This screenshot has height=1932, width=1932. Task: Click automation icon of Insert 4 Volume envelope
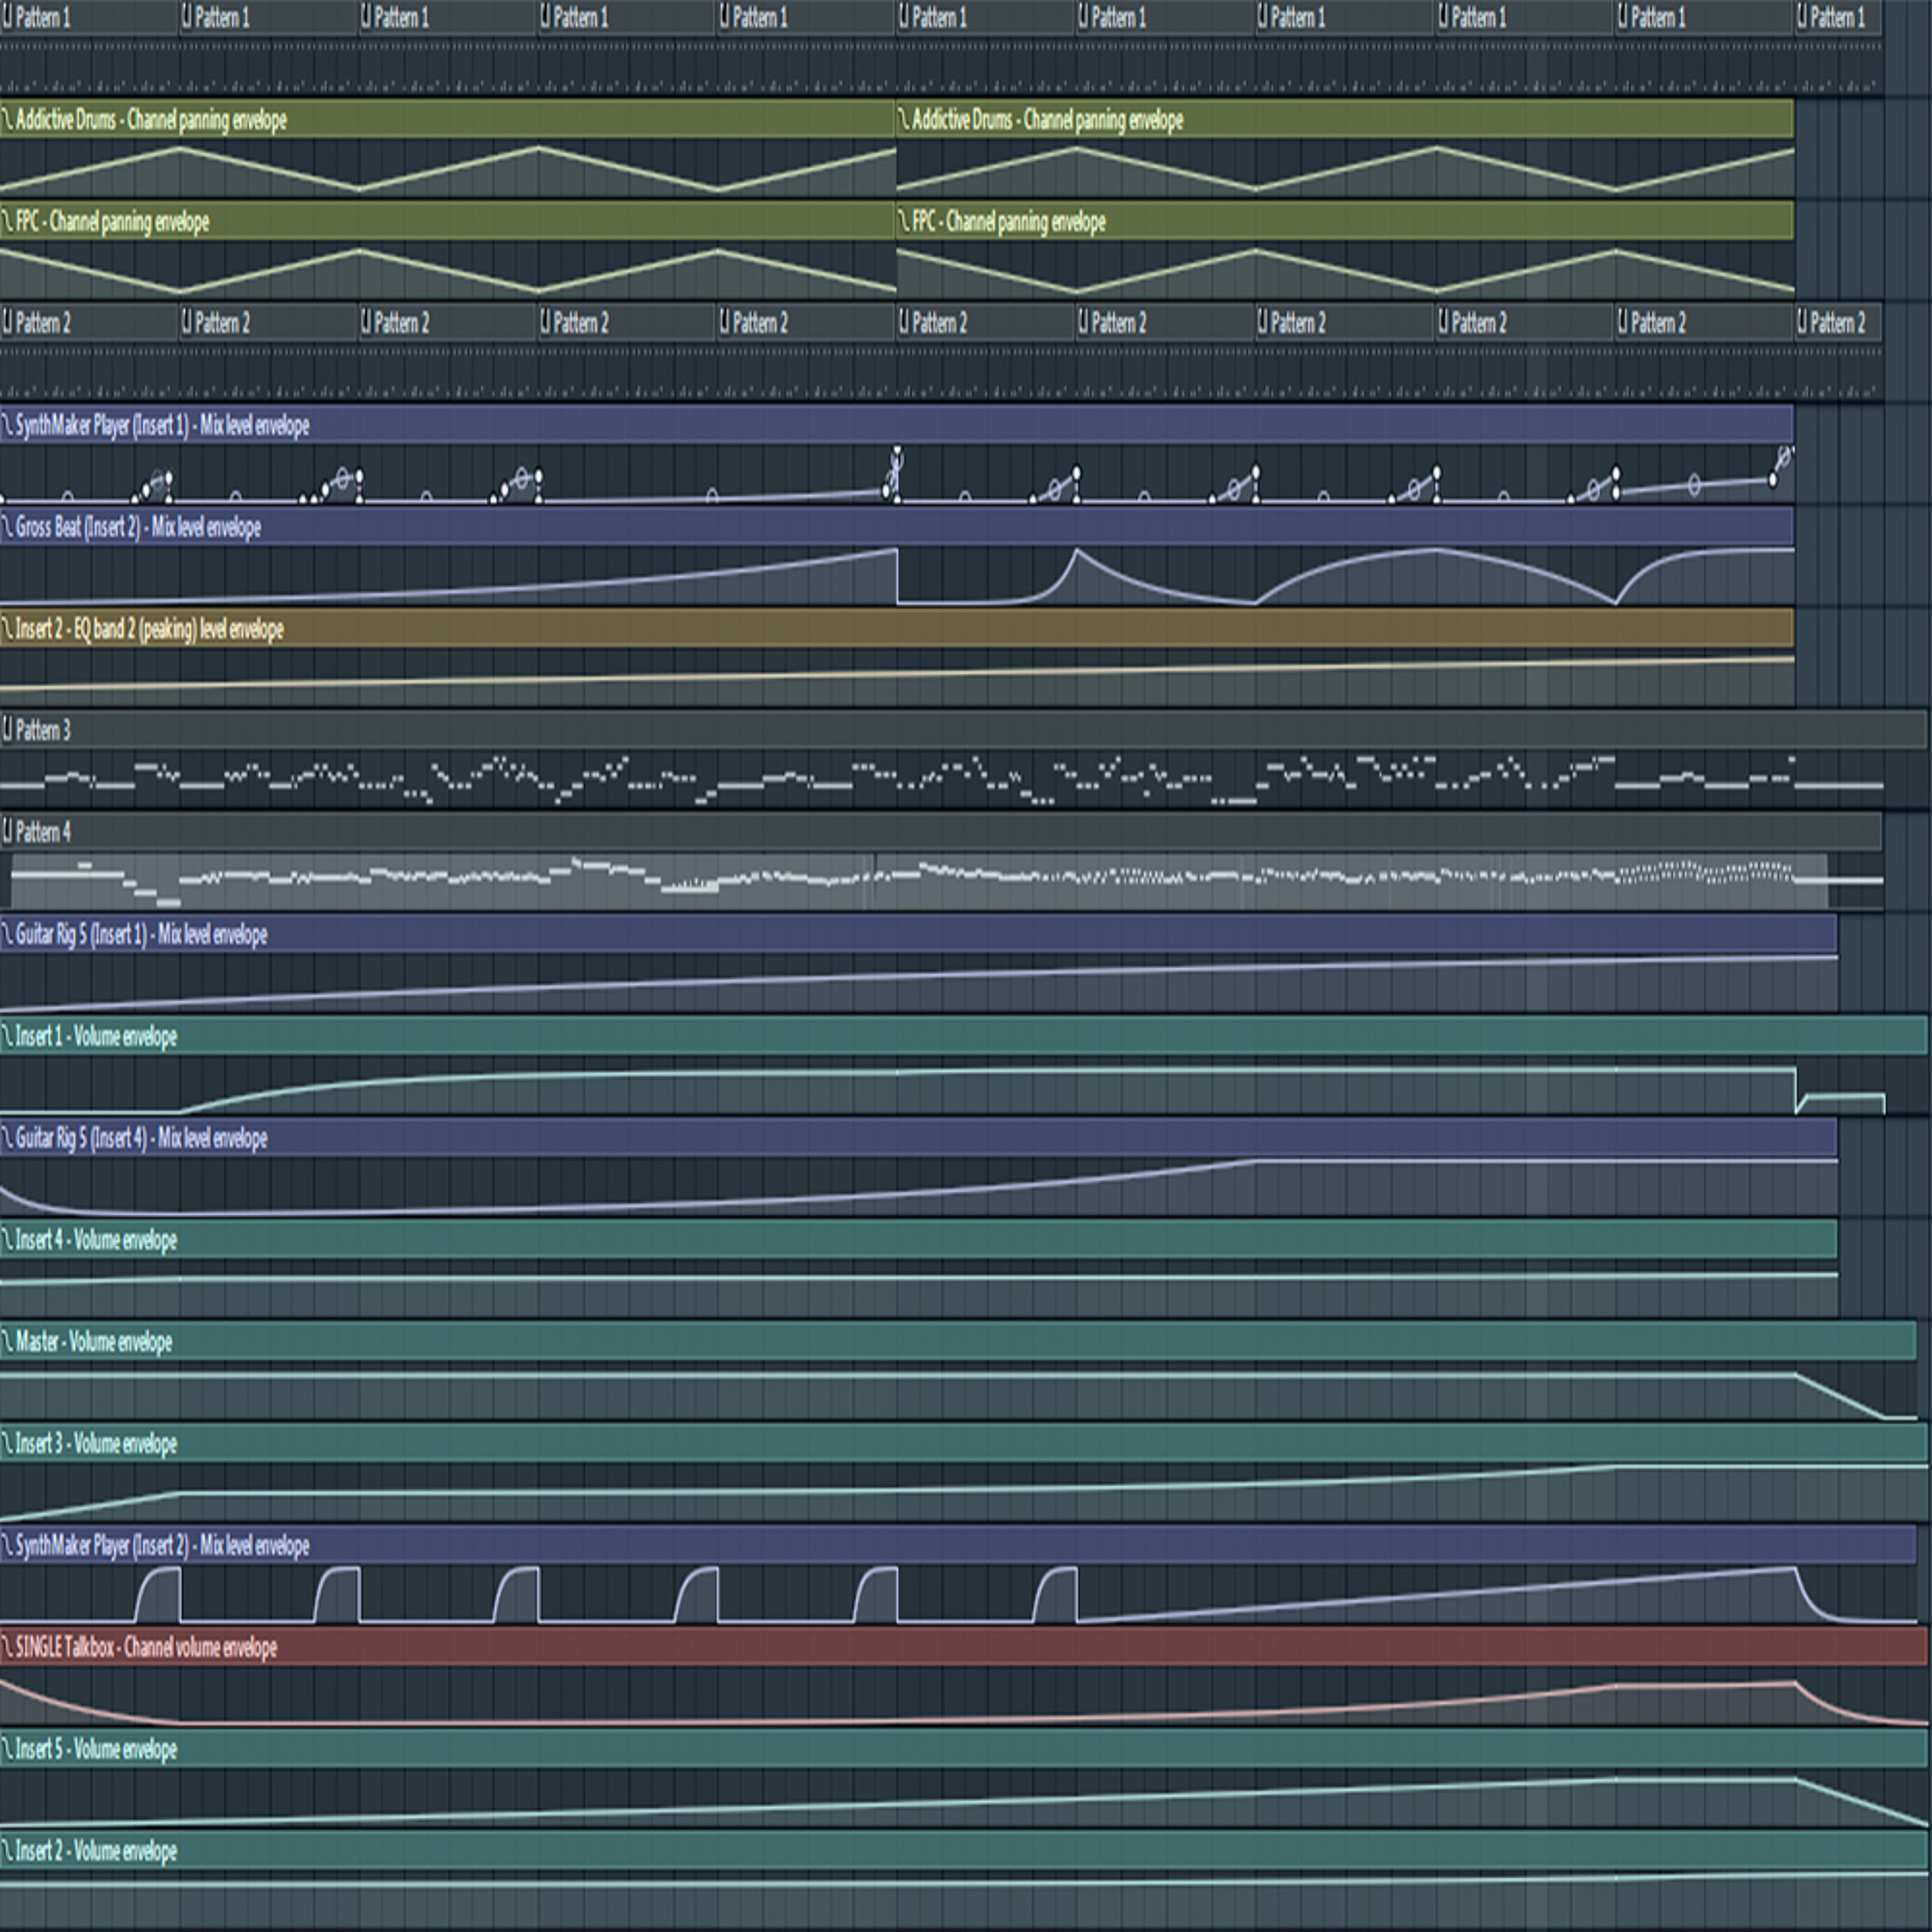point(8,1240)
